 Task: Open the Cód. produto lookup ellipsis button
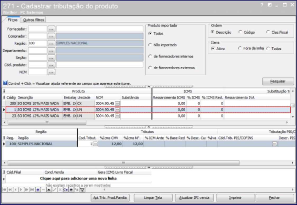pos(51,65)
